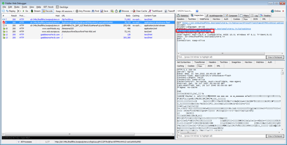Open the Browse dropdown arrow

pyautogui.click(x=131, y=11)
